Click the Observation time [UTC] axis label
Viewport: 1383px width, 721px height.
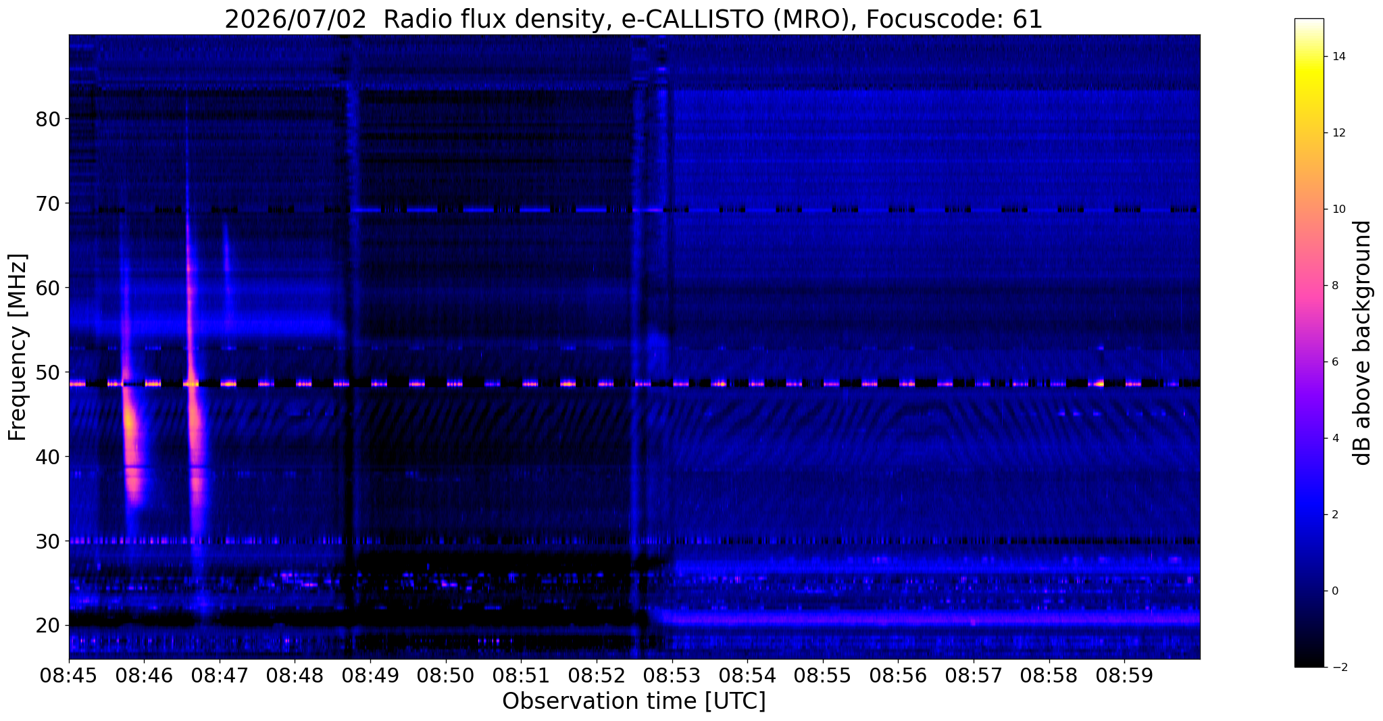click(634, 701)
